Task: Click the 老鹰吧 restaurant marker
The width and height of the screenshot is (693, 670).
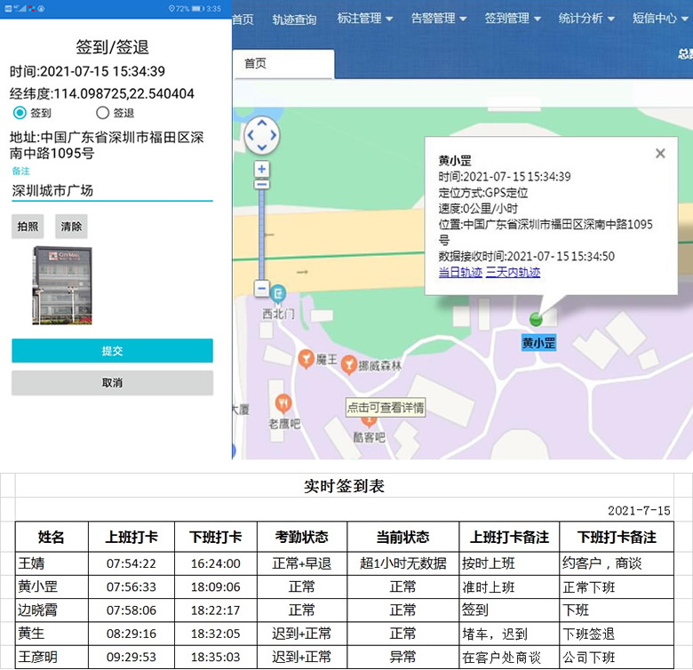Action: pos(283,404)
